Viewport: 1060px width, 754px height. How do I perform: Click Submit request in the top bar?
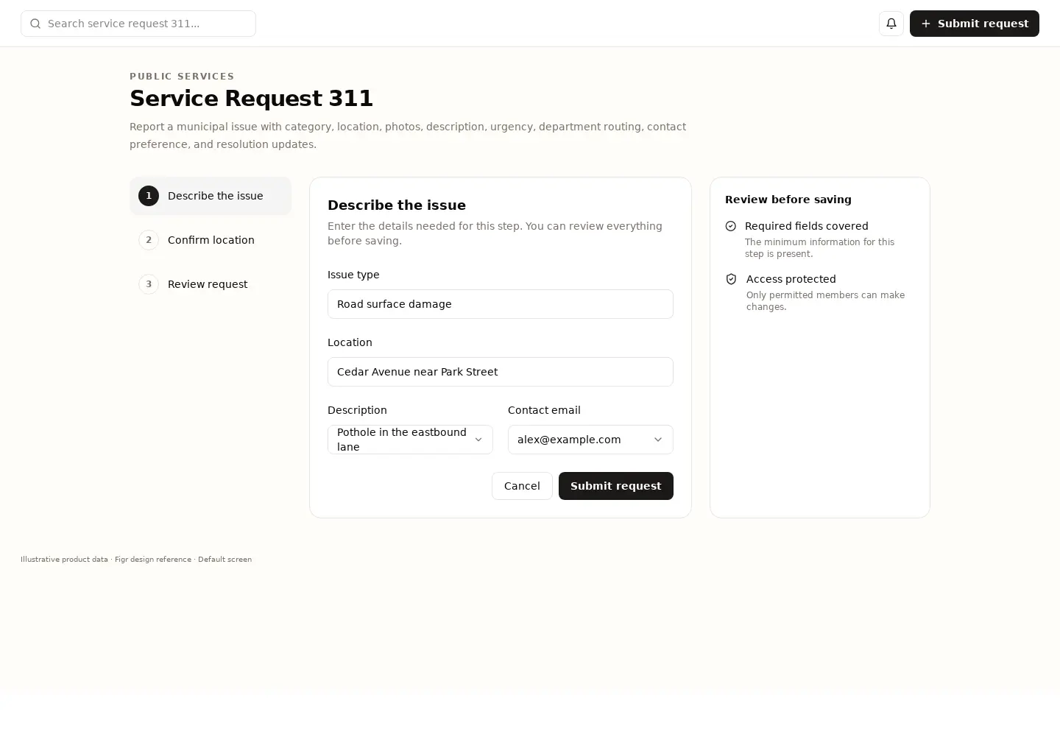pyautogui.click(x=975, y=24)
